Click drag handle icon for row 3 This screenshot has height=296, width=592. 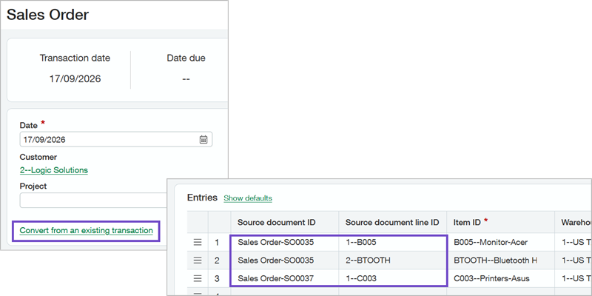click(x=198, y=279)
